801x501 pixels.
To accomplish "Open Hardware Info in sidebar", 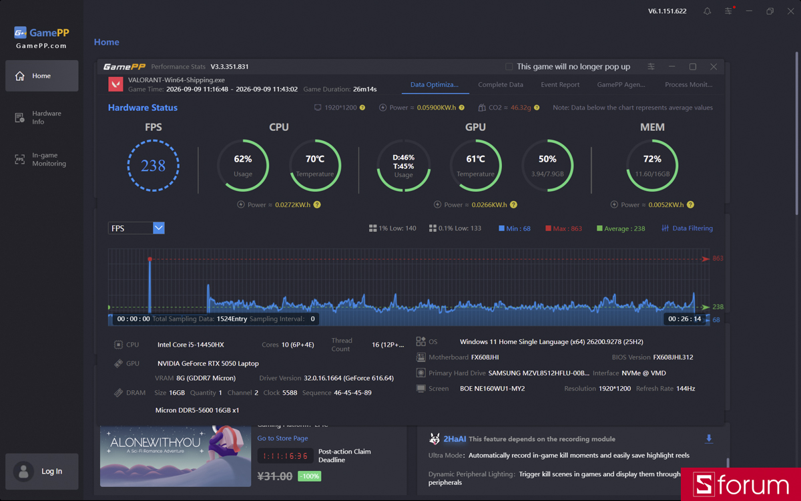I will 42,118.
